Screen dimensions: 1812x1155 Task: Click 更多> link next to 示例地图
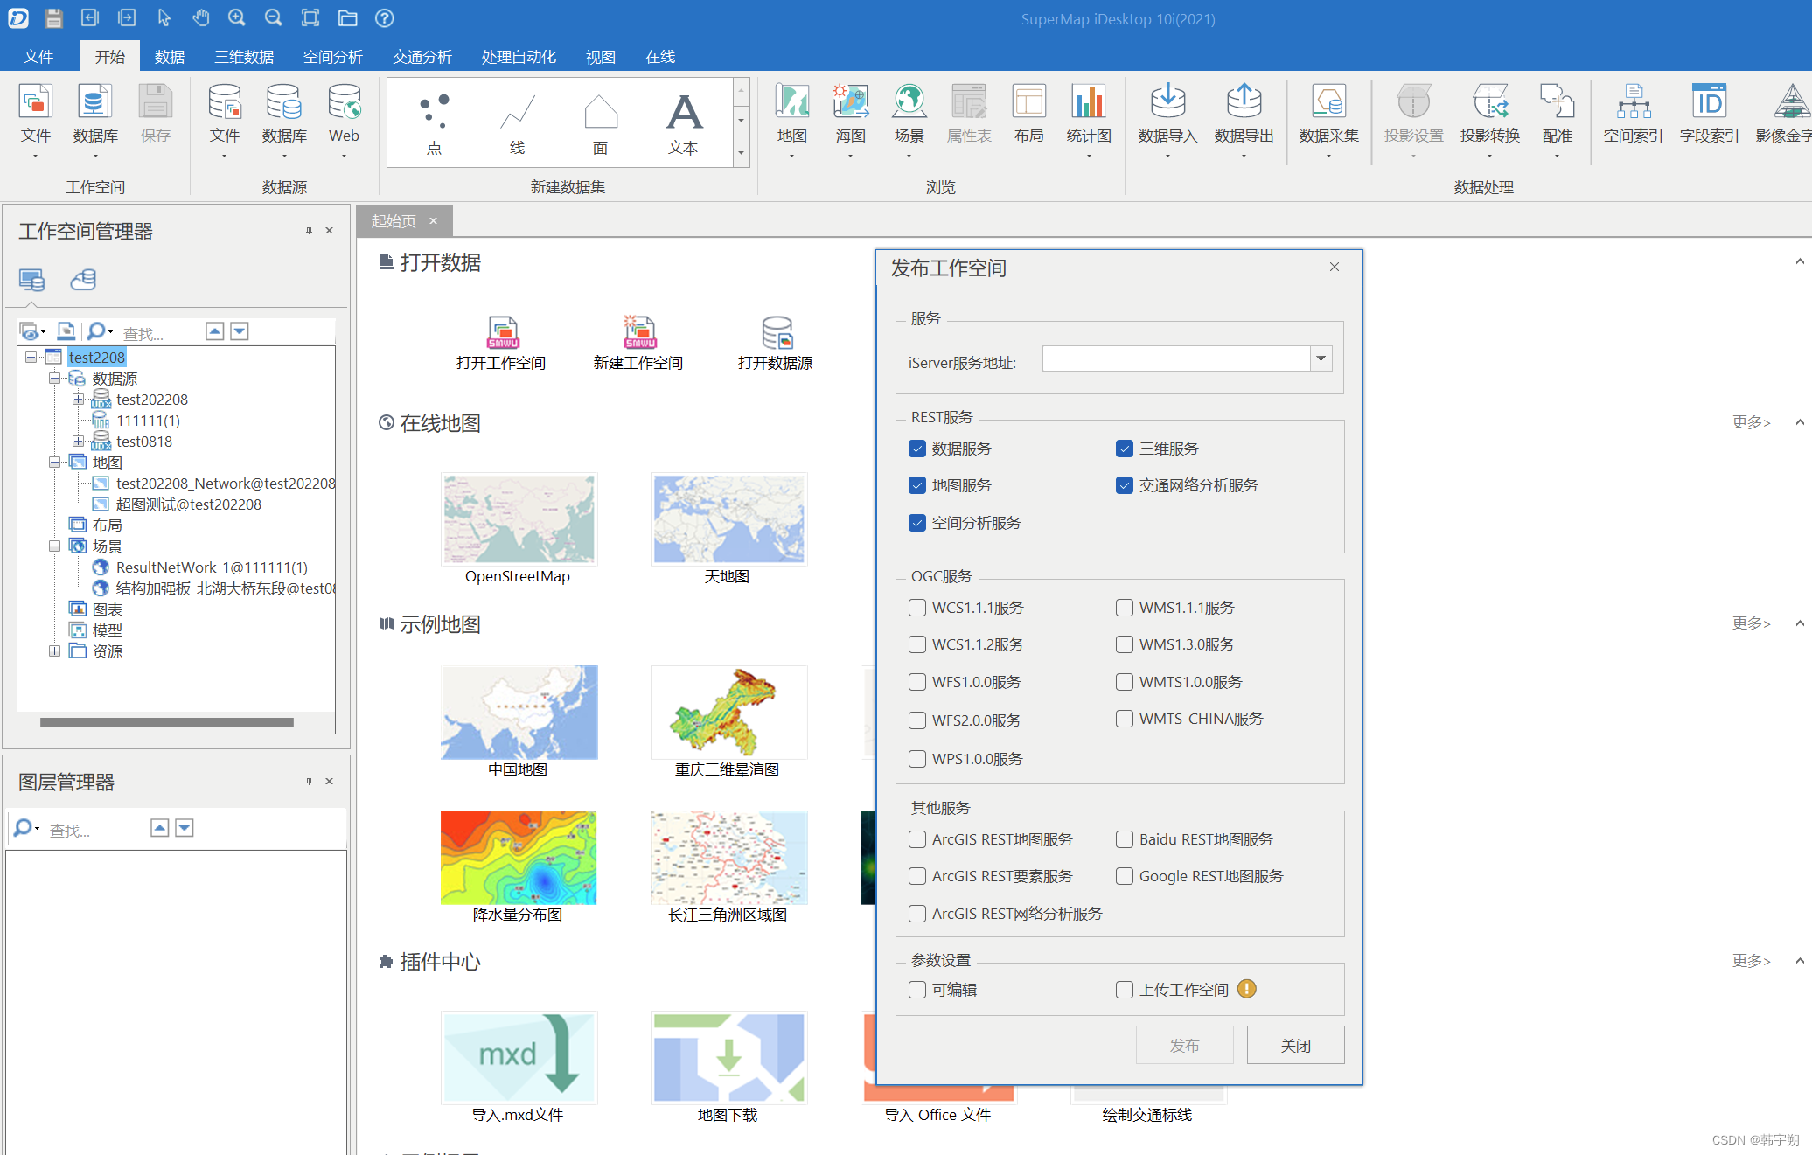1751,623
